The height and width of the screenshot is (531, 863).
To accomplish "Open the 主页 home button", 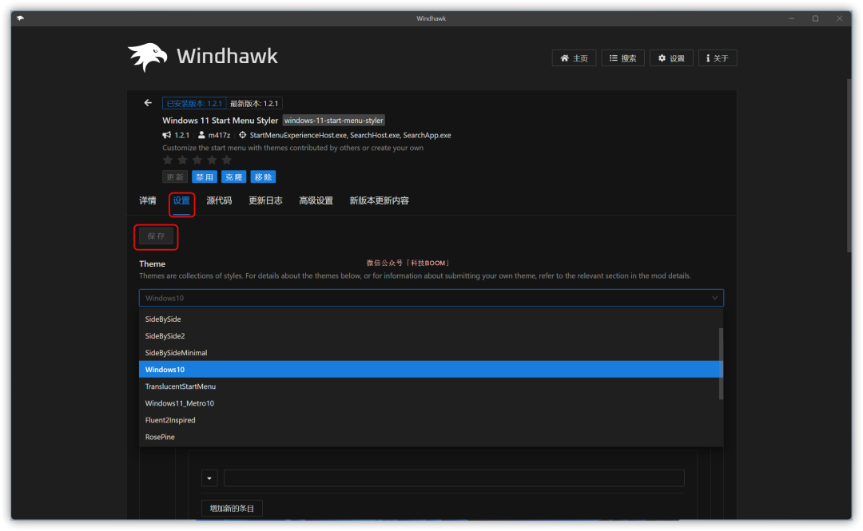I will click(574, 58).
